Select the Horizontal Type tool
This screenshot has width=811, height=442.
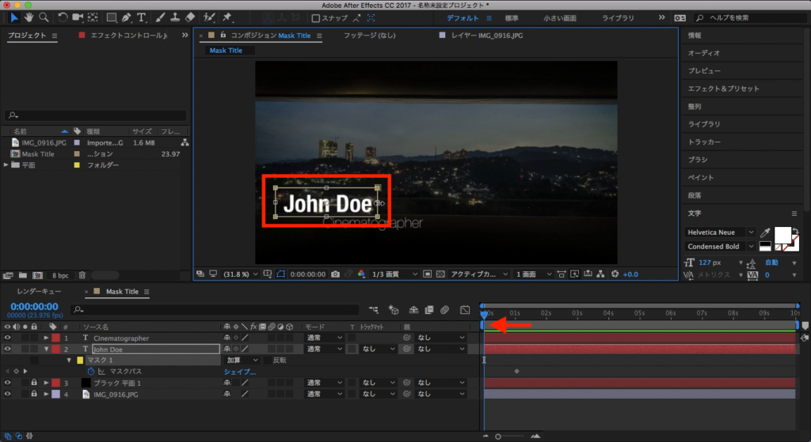(142, 17)
